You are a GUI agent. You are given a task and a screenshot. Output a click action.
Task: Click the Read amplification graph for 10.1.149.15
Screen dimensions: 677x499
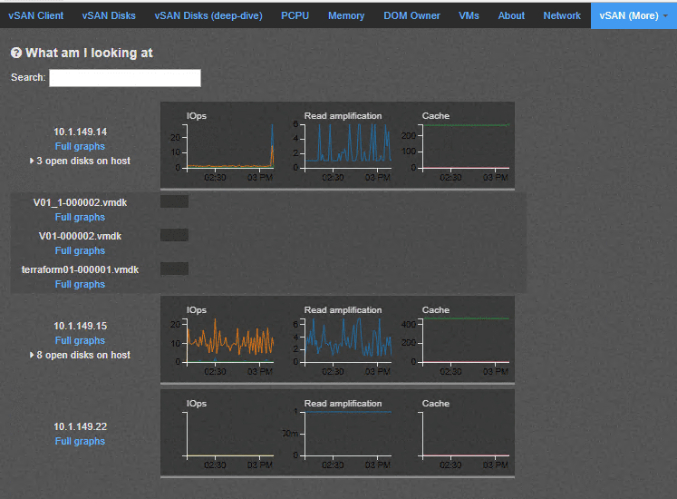(348, 340)
